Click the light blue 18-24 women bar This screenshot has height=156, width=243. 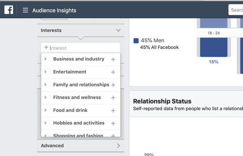(213, 23)
